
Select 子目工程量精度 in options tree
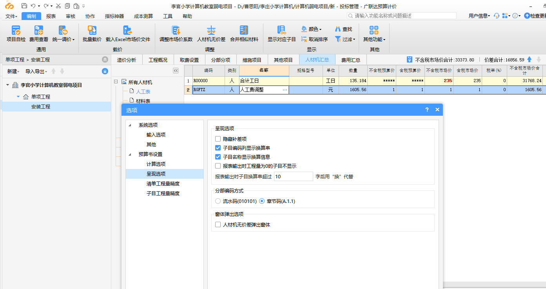pyautogui.click(x=163, y=193)
